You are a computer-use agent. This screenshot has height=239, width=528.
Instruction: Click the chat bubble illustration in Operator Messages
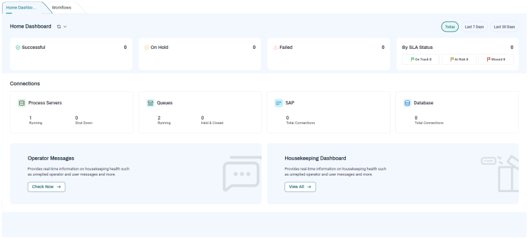[242, 174]
